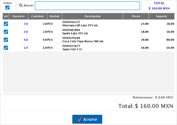This screenshot has height=125, width=177.
Task: Edit Devolver value 2.0 for Manzana Lift
Action: click(26, 24)
